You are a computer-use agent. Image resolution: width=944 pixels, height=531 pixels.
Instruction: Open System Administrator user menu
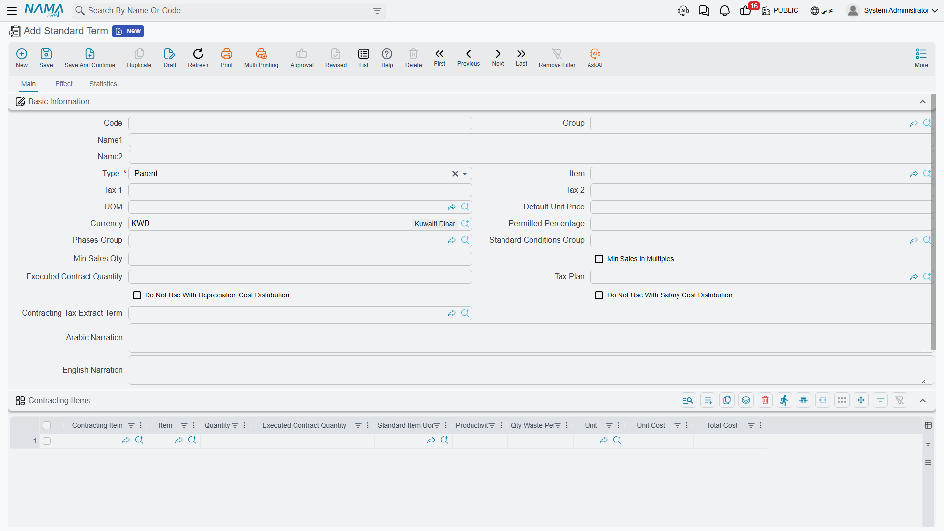[x=892, y=10]
